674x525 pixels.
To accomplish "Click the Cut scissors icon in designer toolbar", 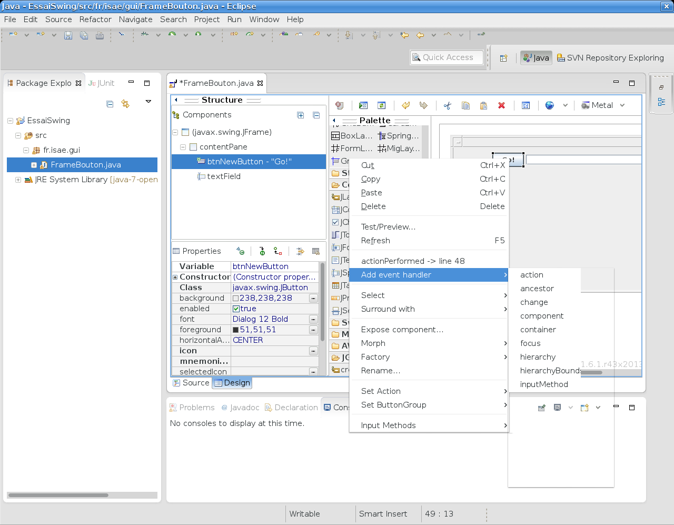I will pyautogui.click(x=448, y=105).
